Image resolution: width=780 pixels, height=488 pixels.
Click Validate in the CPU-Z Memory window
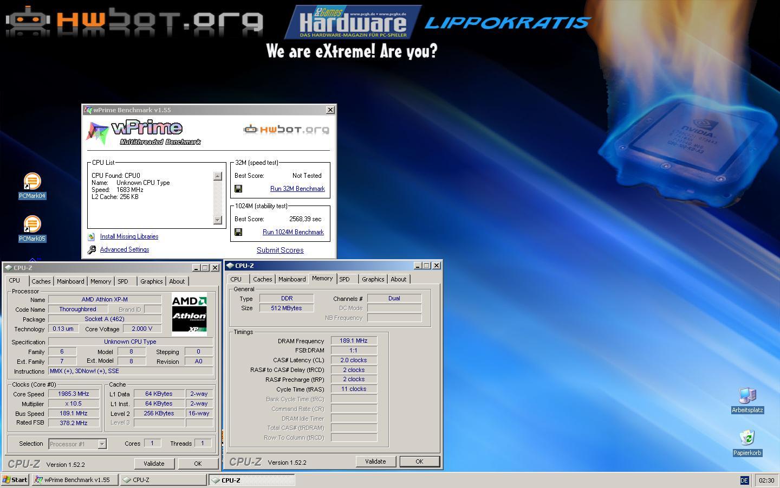[x=375, y=461]
